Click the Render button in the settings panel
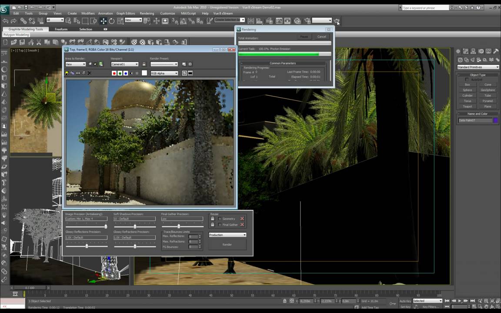501x313 pixels. click(x=227, y=245)
